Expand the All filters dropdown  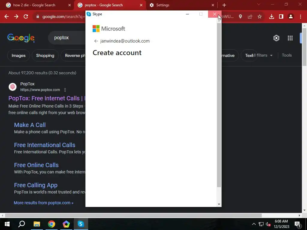tap(262, 55)
